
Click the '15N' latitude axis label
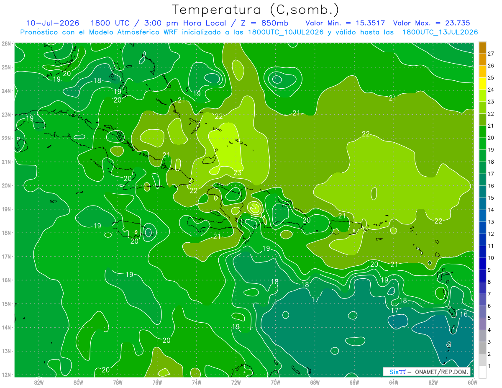point(6,304)
